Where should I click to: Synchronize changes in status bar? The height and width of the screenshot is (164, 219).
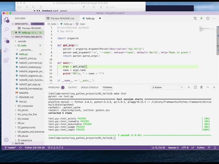point(21,148)
